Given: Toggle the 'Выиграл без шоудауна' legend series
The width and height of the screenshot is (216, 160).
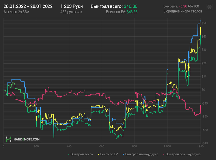Looking at the screenshot, I should click(x=182, y=154).
